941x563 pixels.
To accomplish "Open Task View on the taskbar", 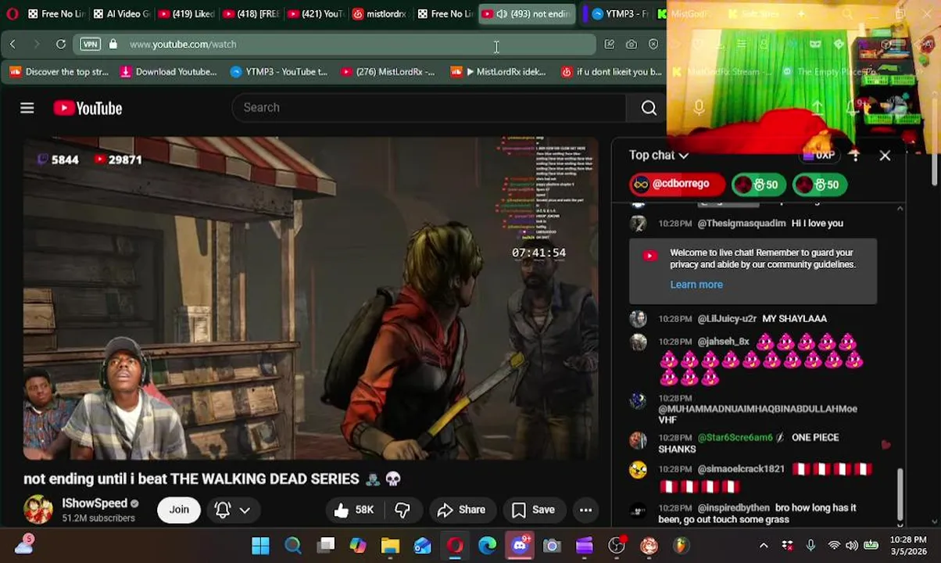I will tap(326, 546).
